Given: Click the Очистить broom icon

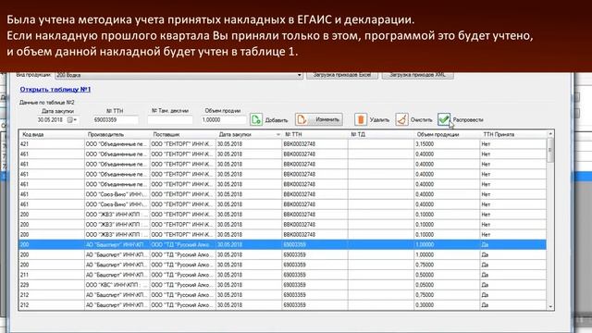Looking at the screenshot, I should point(401,119).
